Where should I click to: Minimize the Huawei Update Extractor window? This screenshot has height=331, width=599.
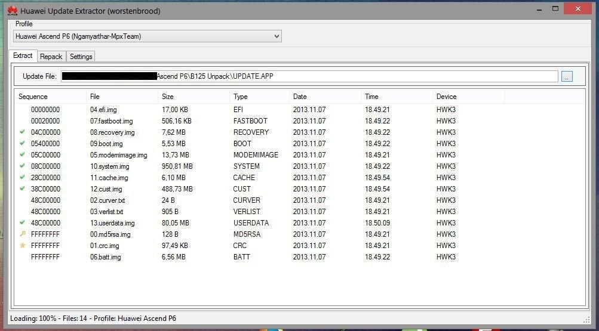[x=539, y=10]
